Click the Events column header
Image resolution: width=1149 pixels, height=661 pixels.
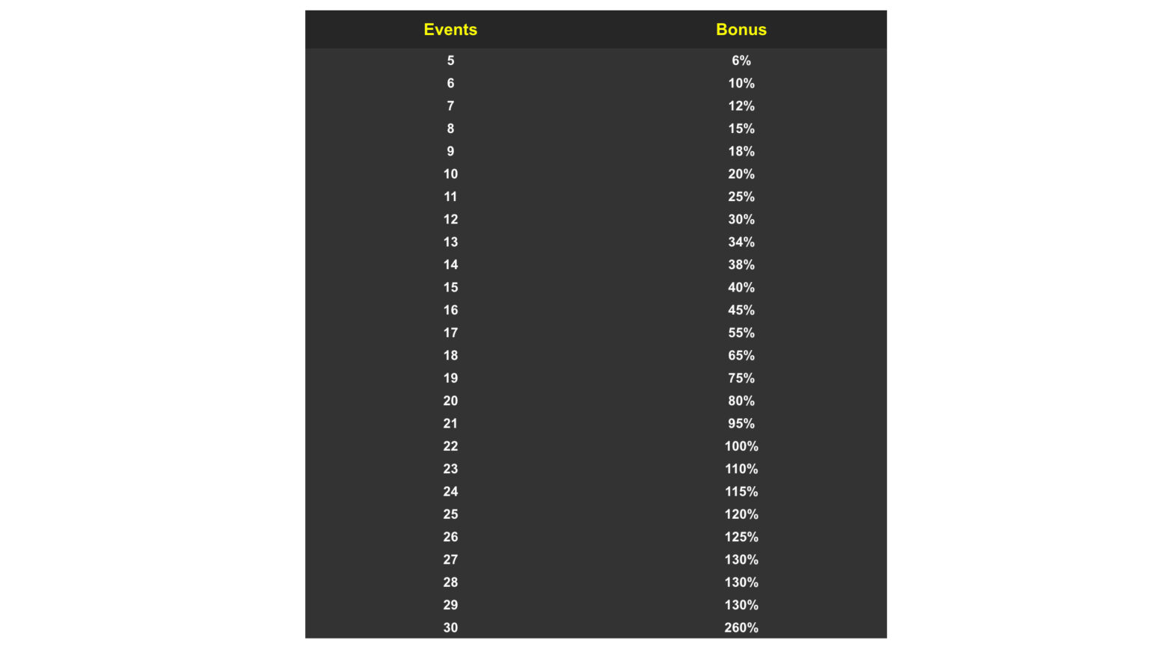(450, 29)
